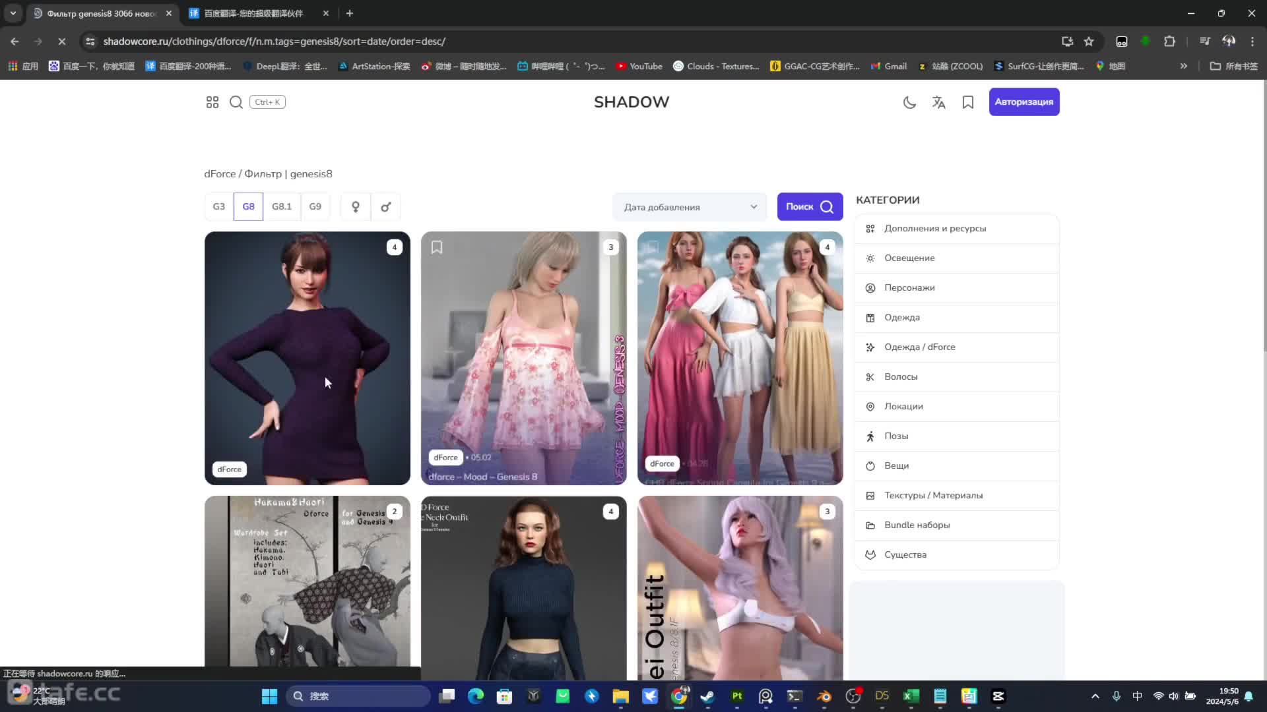1267x712 pixels.
Task: Show hidden system tray icons
Action: point(1095,696)
